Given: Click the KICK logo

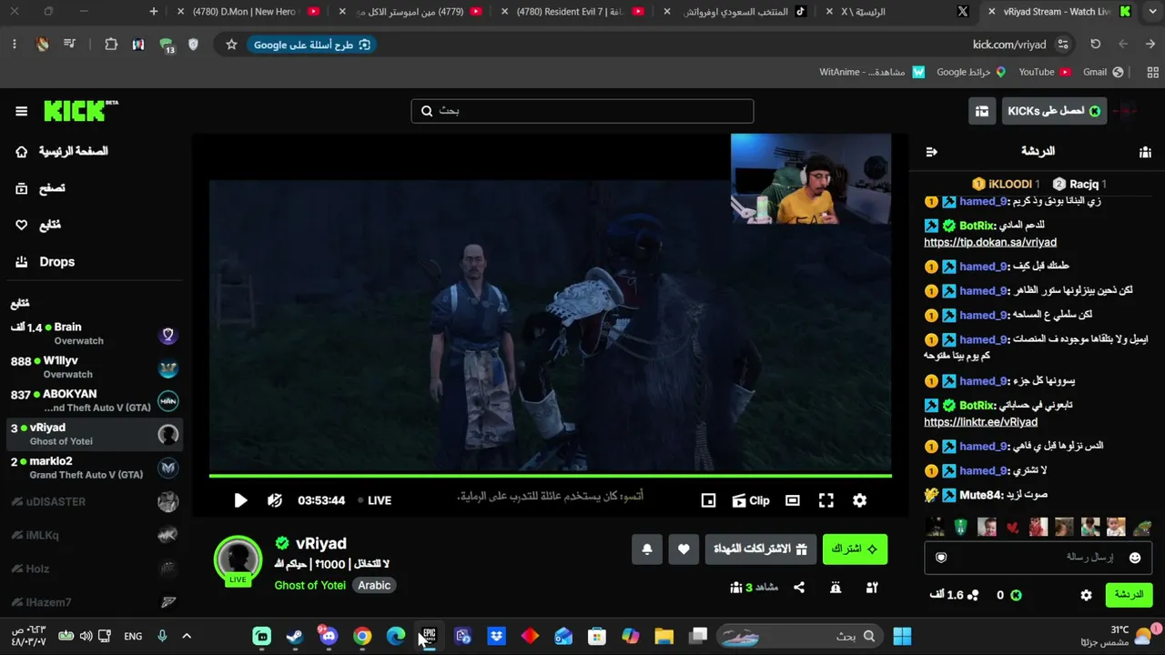Looking at the screenshot, I should pos(81,110).
